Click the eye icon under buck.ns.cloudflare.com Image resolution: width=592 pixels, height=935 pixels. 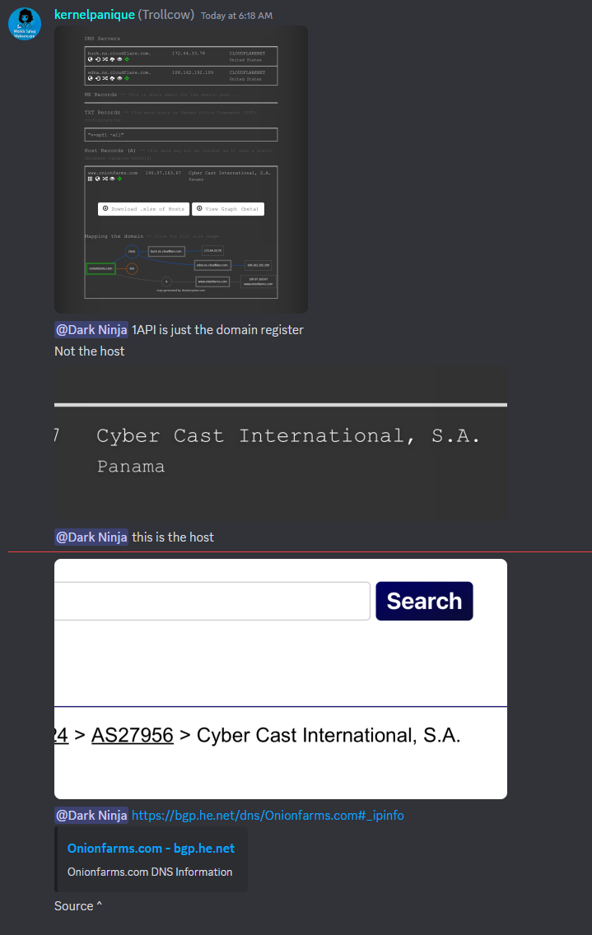pyautogui.click(x=119, y=59)
